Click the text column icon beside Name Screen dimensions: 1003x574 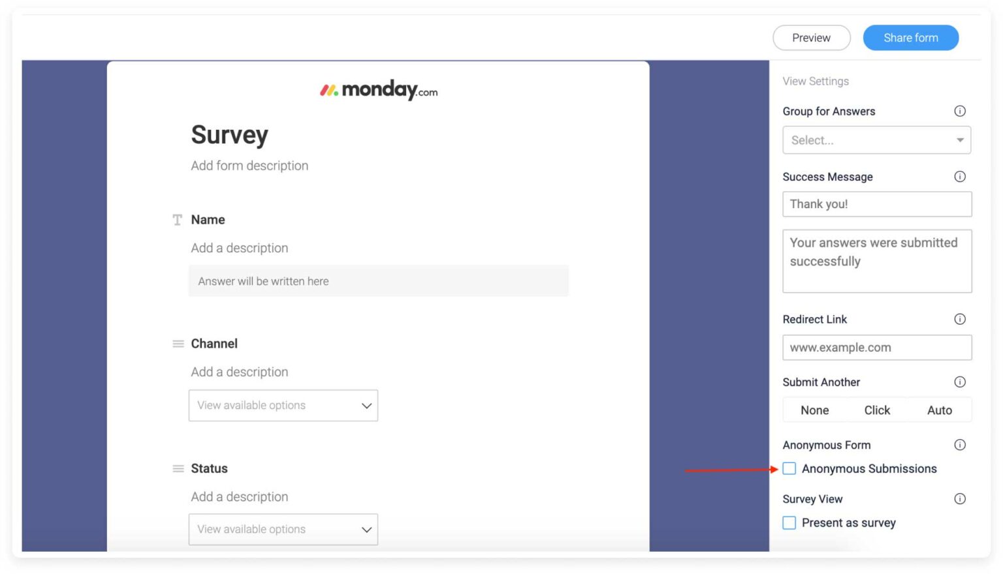[177, 220]
